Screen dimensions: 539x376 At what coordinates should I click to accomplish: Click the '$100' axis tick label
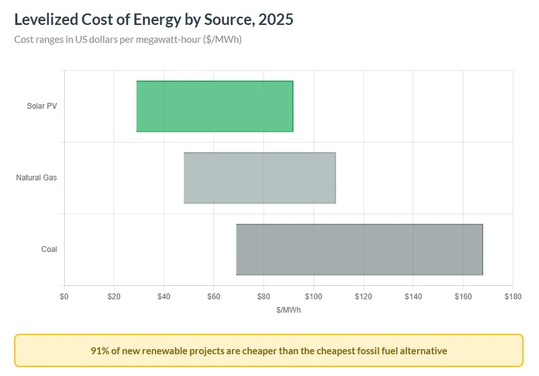coord(313,297)
